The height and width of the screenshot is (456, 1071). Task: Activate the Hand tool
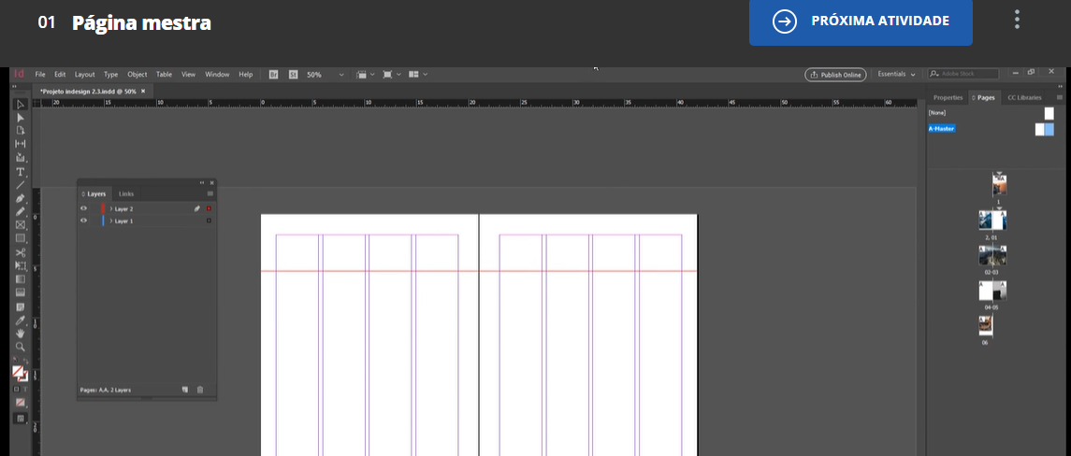click(x=20, y=333)
